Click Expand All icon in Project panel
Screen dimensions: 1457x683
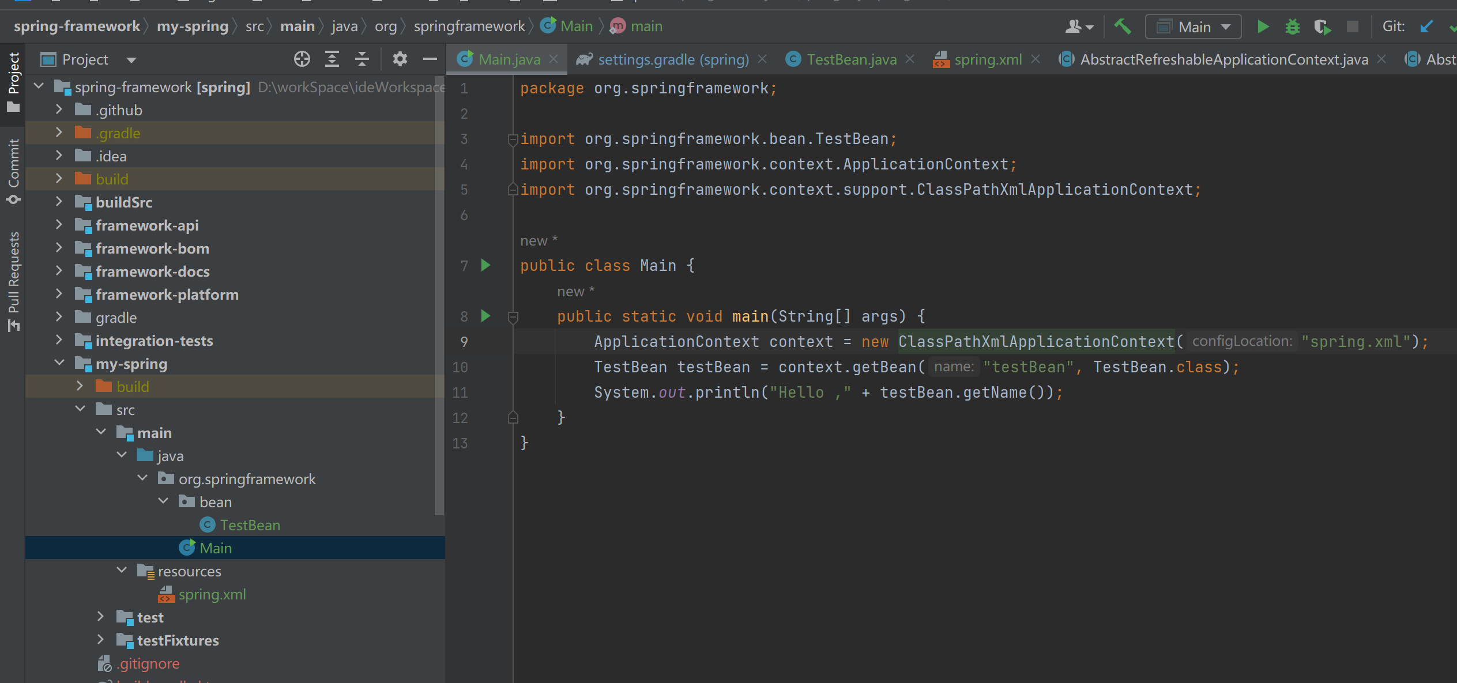point(332,59)
